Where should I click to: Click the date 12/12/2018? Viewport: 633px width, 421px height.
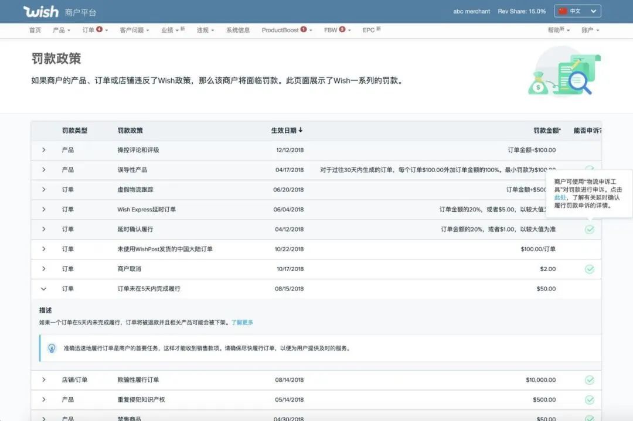[x=290, y=150]
